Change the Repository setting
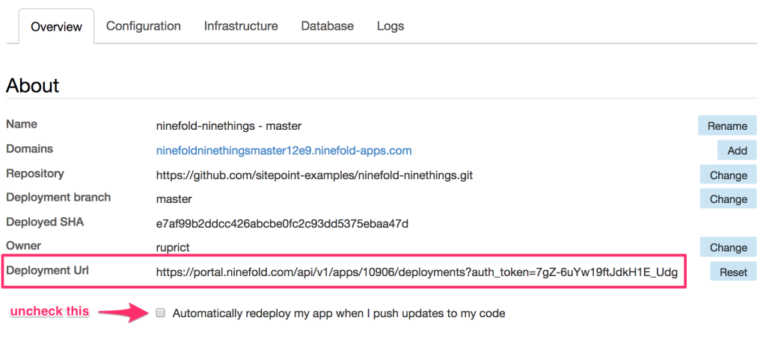 [728, 175]
